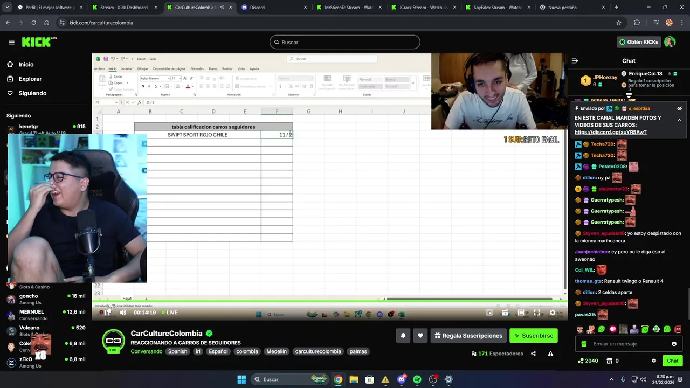
Task: Click the Enviar un mensaje field
Action: 630,344
